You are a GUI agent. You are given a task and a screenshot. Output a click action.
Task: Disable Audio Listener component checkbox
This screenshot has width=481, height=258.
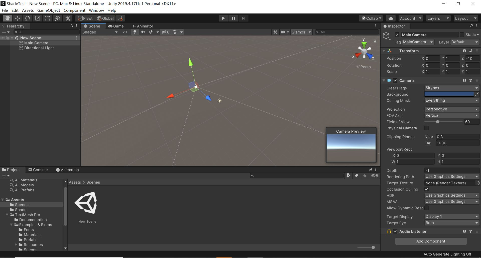pos(395,231)
